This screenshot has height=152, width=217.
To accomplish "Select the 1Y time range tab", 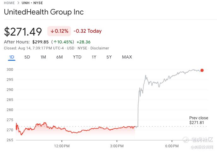I will tap(94, 57).
